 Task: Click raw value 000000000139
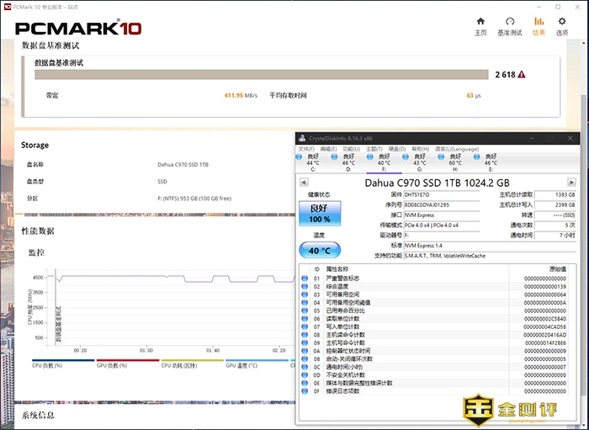545,287
